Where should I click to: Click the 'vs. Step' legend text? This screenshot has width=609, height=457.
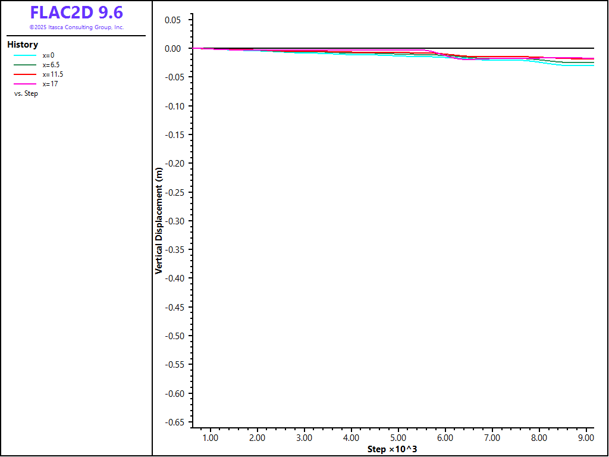(26, 93)
